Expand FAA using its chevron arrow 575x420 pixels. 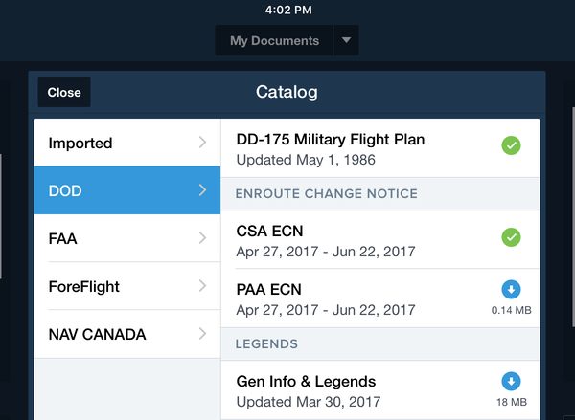pos(202,238)
